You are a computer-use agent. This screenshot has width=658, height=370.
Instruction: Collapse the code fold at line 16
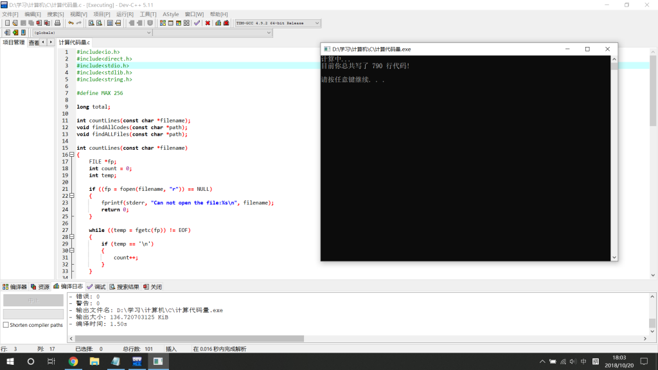click(x=72, y=155)
